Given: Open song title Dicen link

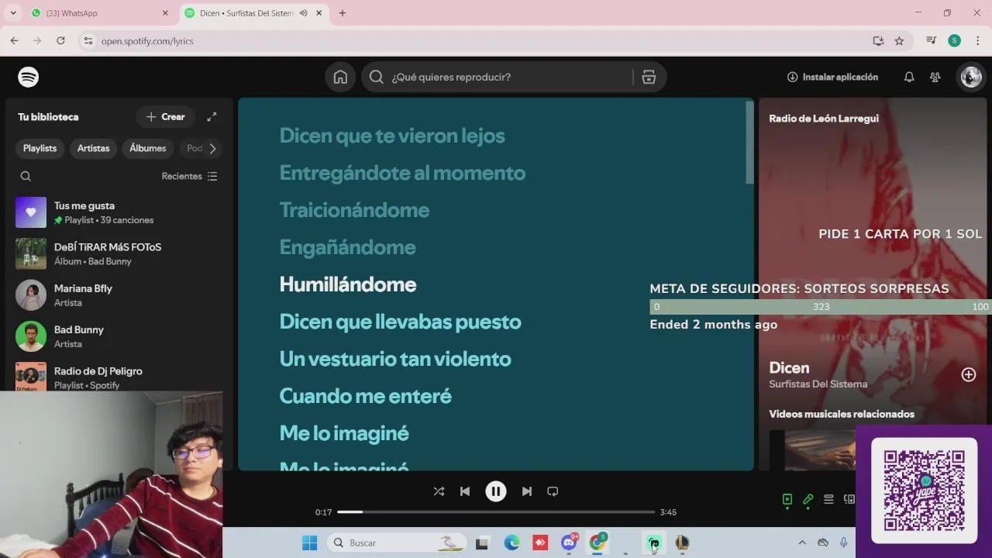Looking at the screenshot, I should coord(789,368).
